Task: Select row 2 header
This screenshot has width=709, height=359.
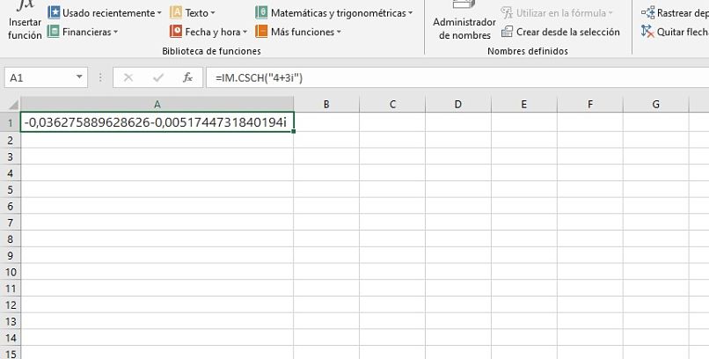Action: click(x=10, y=140)
